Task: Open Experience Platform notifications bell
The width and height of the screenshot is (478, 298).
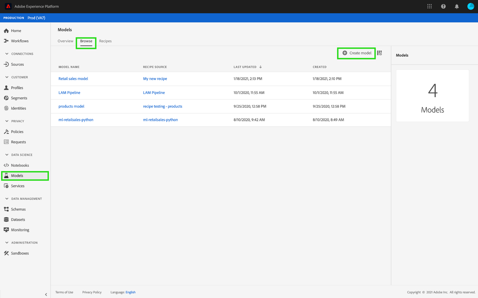Action: [456, 6]
